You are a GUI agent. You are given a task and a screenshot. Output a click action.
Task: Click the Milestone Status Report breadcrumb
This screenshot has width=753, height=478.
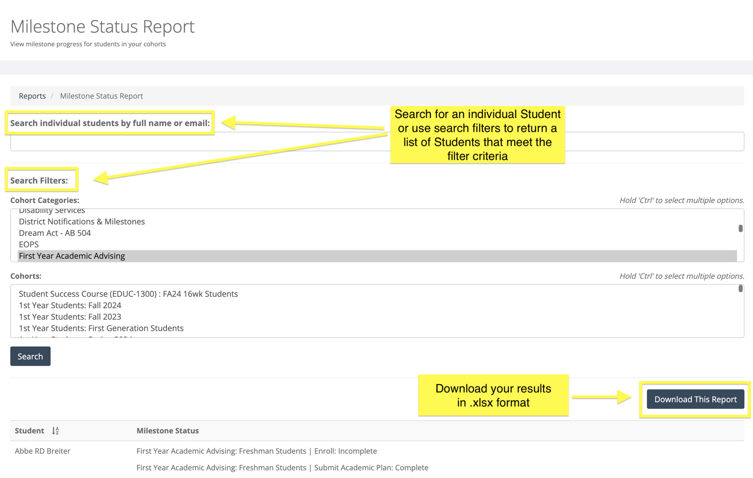101,96
